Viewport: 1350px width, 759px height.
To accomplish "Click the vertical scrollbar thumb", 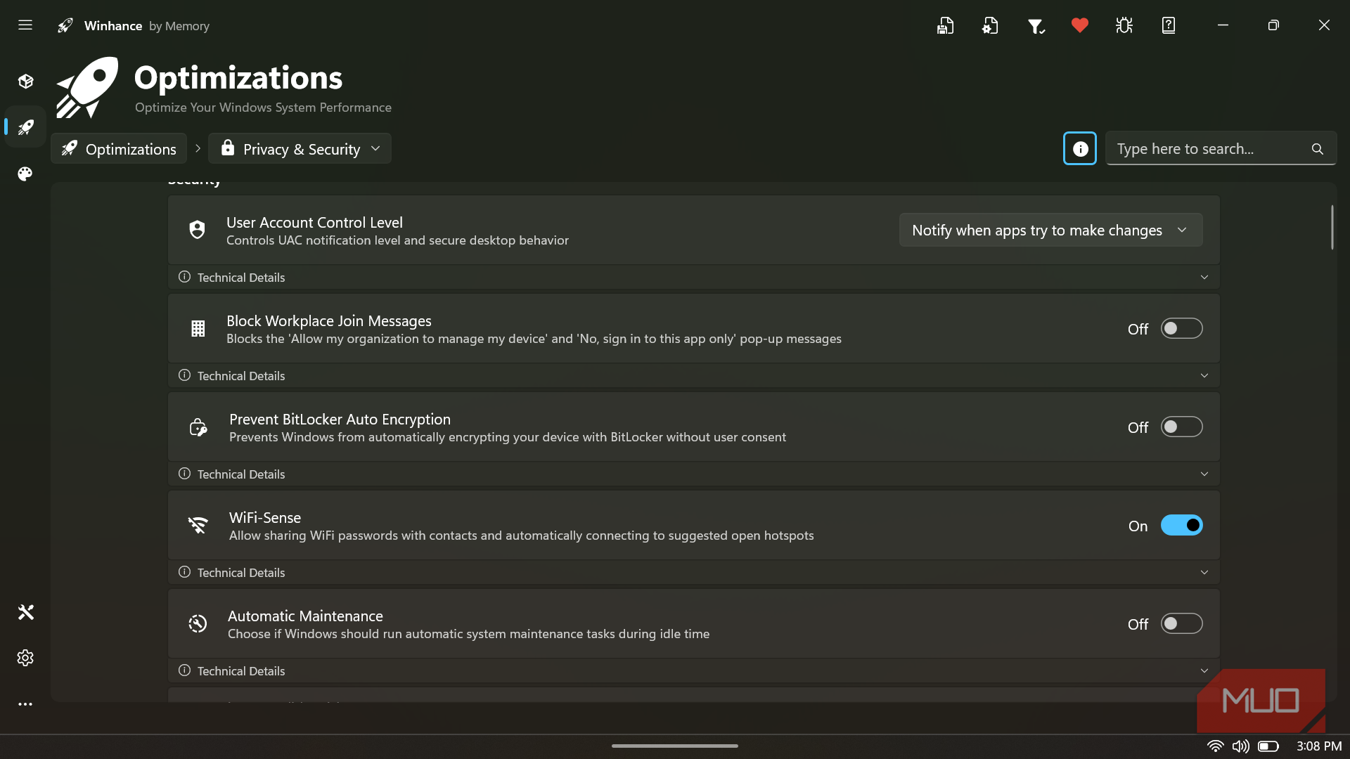I will click(x=1332, y=227).
